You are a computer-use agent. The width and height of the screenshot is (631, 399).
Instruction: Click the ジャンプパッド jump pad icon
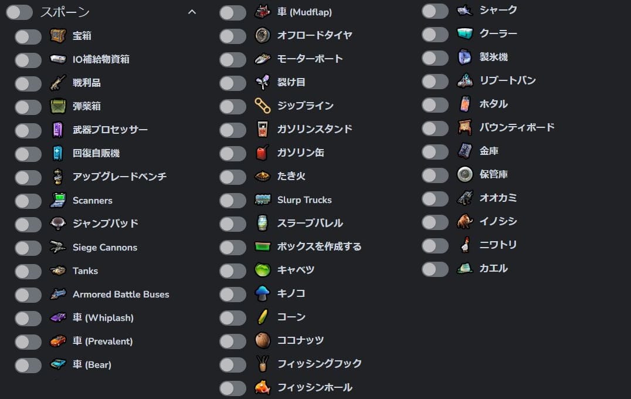point(58,224)
